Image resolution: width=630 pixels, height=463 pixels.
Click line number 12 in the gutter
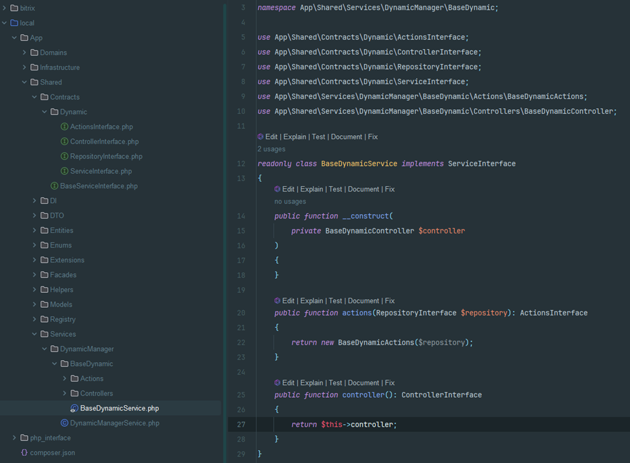[241, 164]
